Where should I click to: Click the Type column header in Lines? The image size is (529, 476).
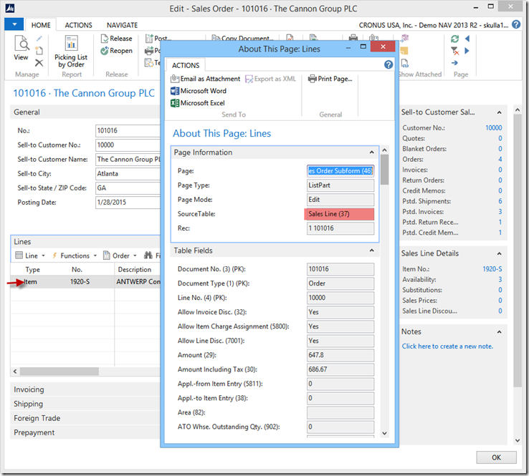pyautogui.click(x=33, y=270)
